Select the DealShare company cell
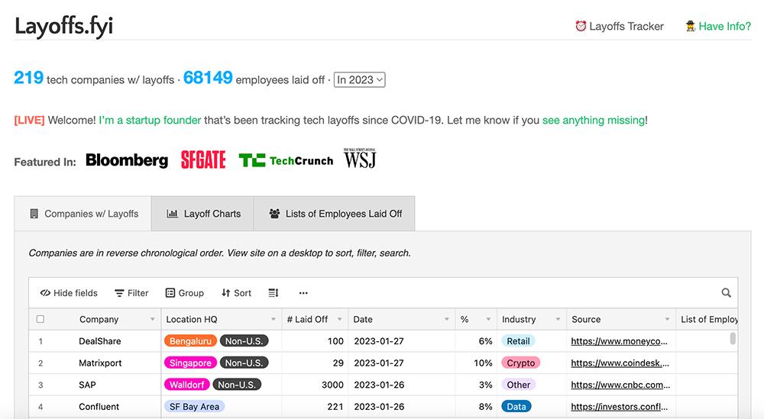The height and width of the screenshot is (419, 764). pos(100,341)
